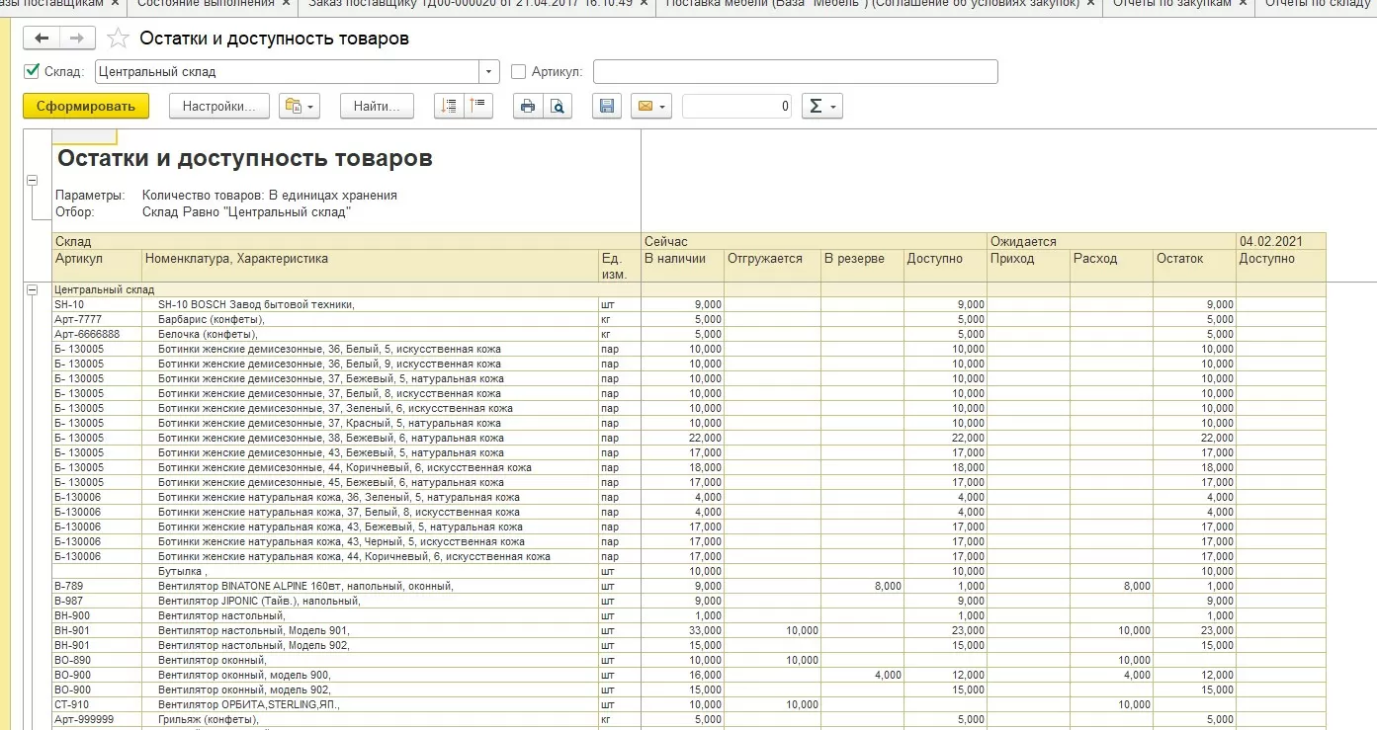Click the print icon in toolbar

(x=528, y=107)
